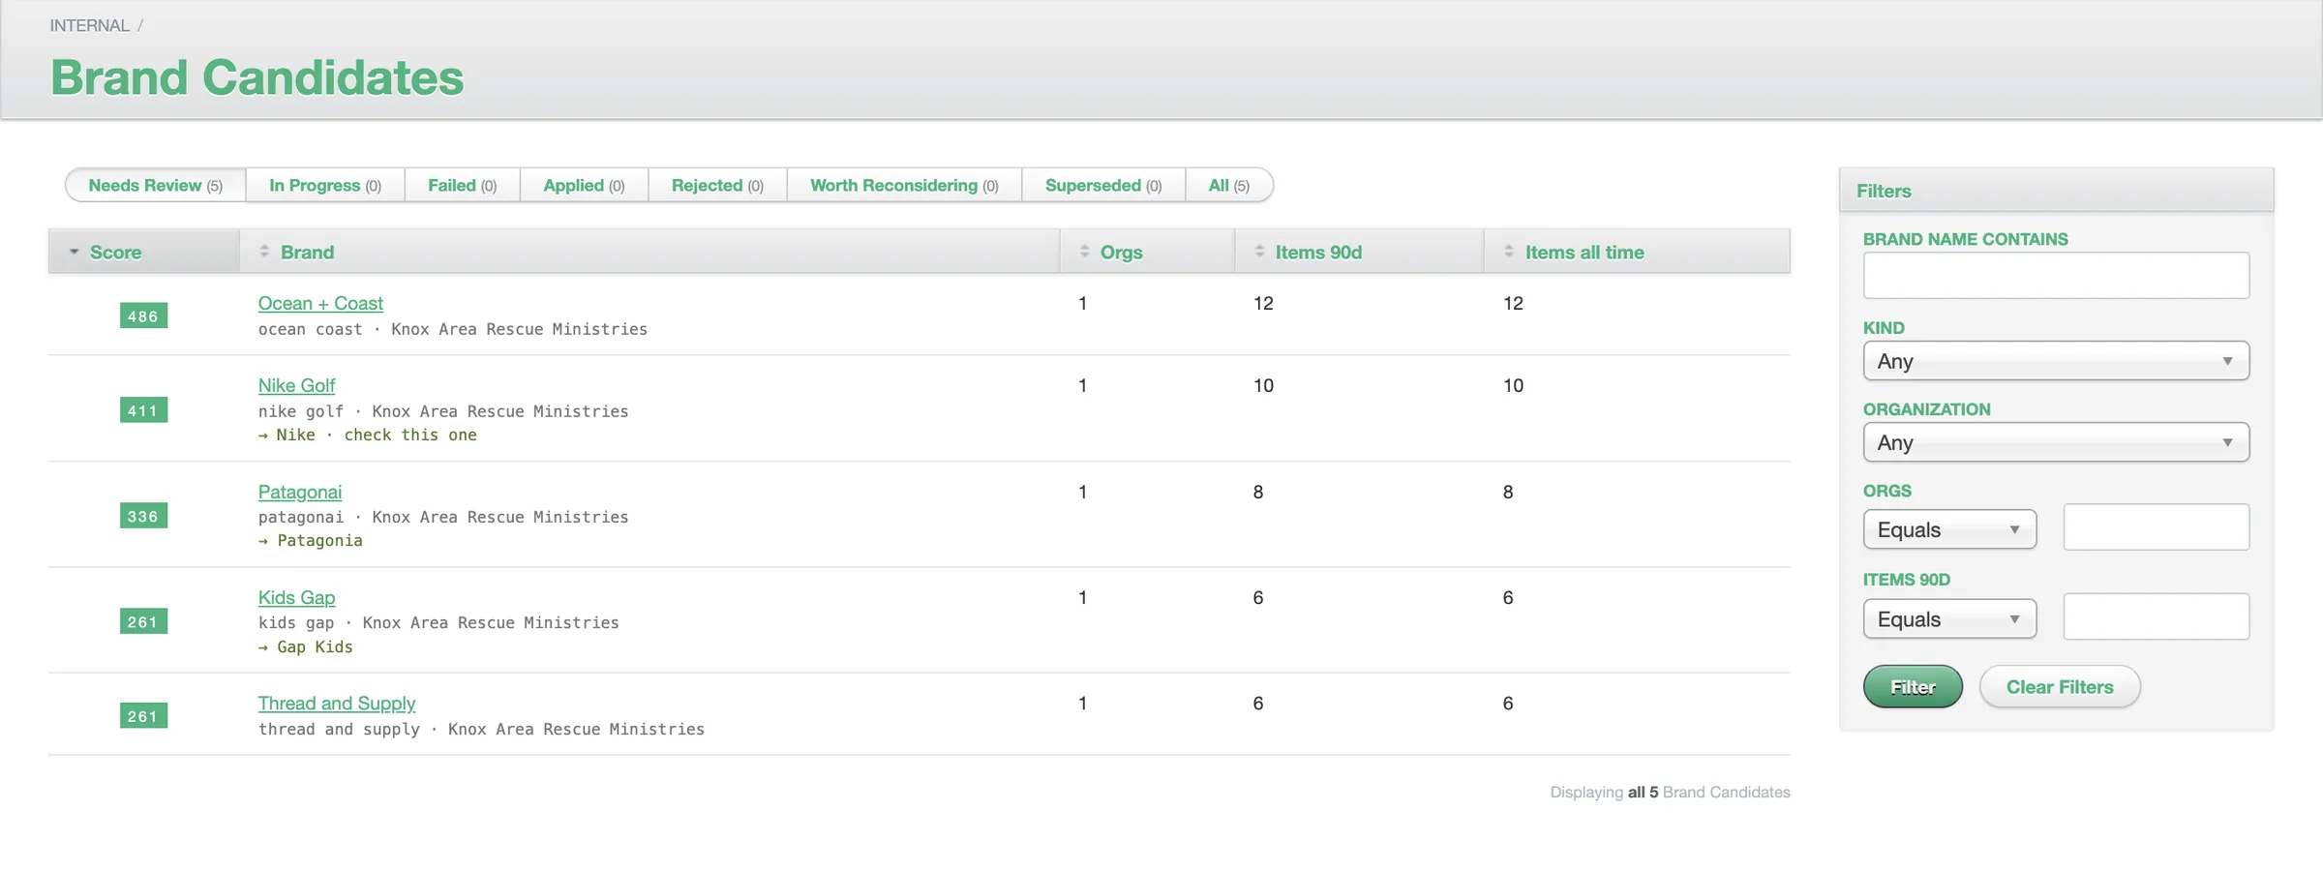Click the '→ Nike · check this one' note
This screenshot has height=871, width=2323.
point(368,435)
